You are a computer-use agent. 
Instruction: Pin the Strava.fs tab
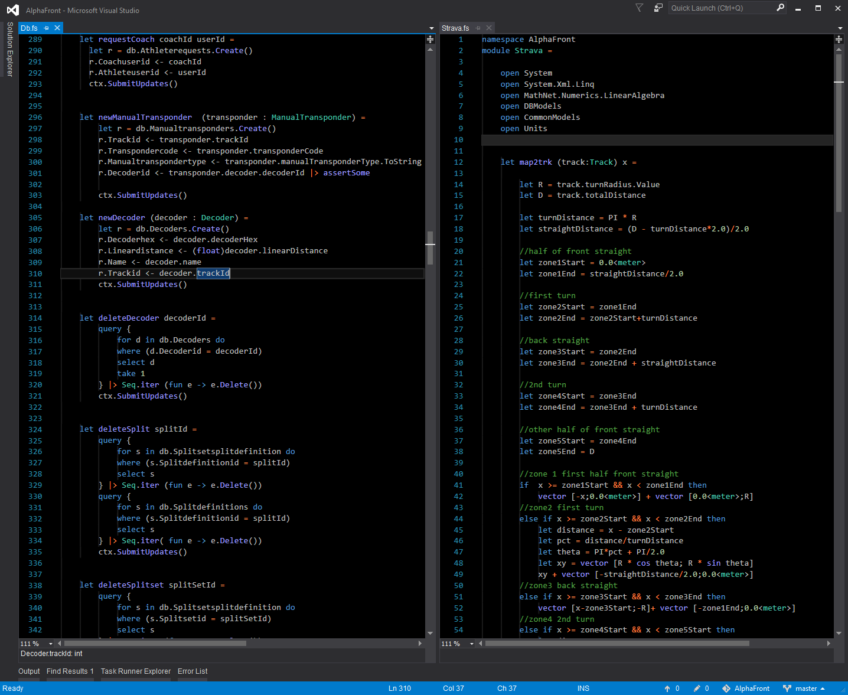pos(478,28)
